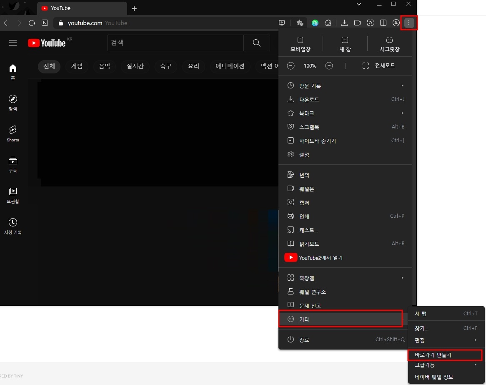Open the profile account icon in toolbar
Screen dimensions: 486x385
pyautogui.click(x=396, y=23)
